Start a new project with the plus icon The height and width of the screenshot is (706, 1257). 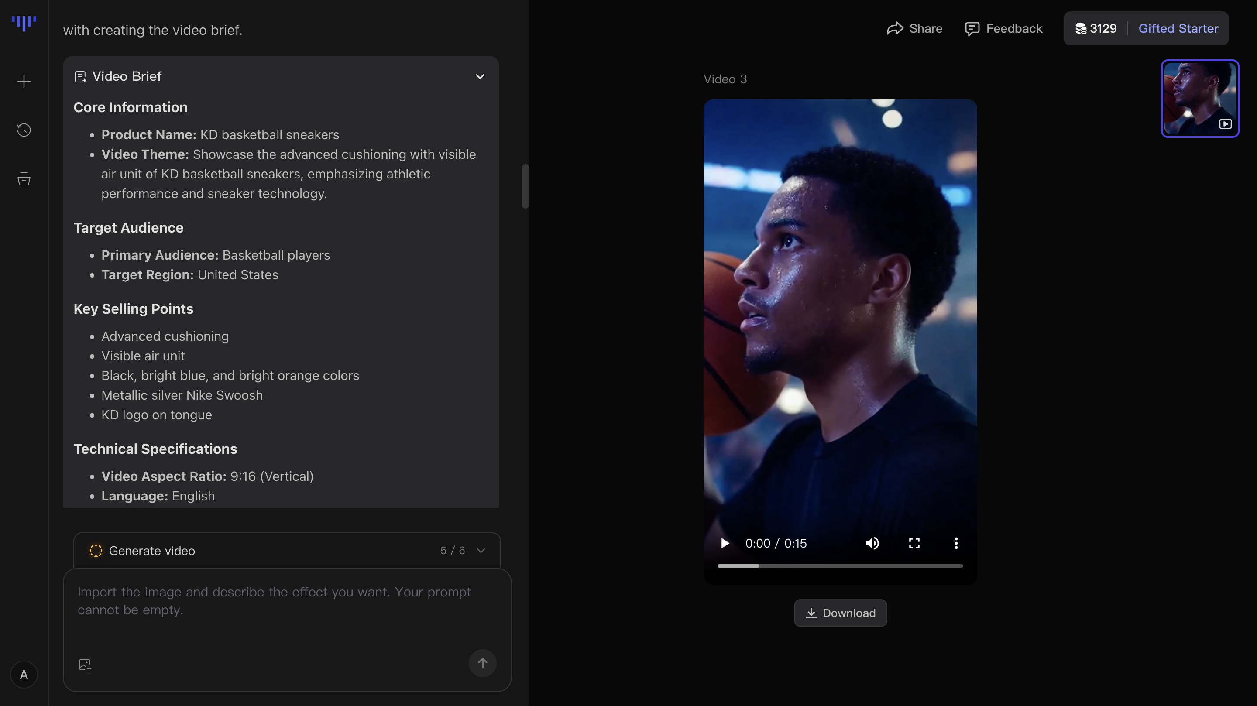pos(24,81)
